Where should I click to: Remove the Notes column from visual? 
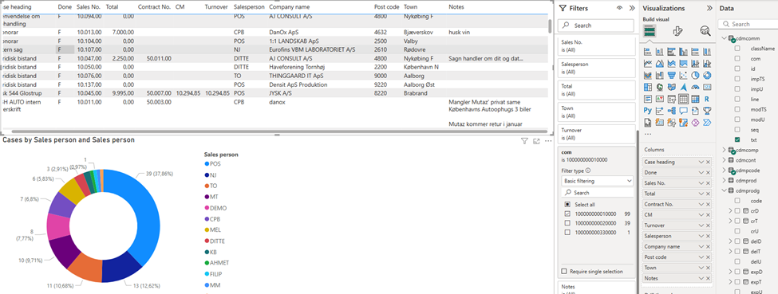pyautogui.click(x=708, y=279)
